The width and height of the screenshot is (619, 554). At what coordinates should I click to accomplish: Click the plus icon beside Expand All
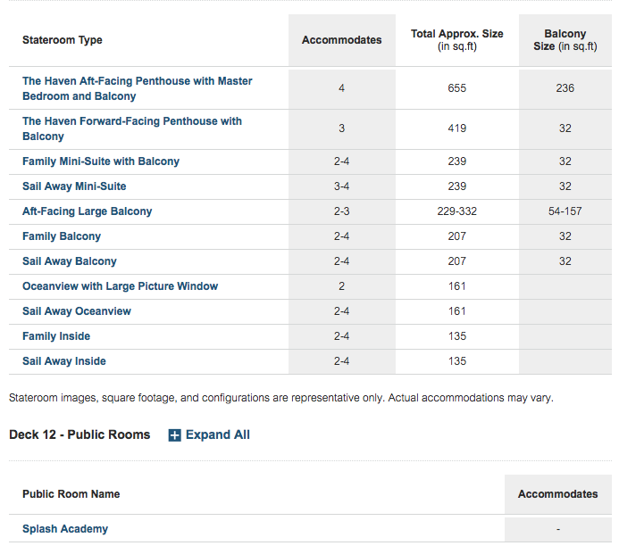[174, 435]
